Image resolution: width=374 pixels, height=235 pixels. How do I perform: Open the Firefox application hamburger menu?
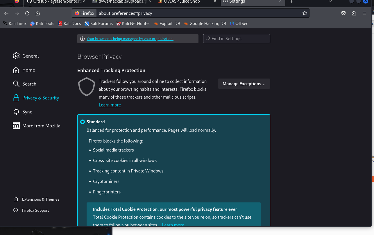364,13
